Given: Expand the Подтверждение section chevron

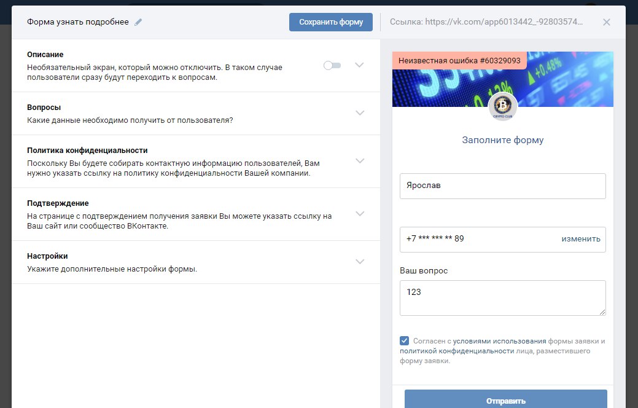Looking at the screenshot, I should (360, 214).
